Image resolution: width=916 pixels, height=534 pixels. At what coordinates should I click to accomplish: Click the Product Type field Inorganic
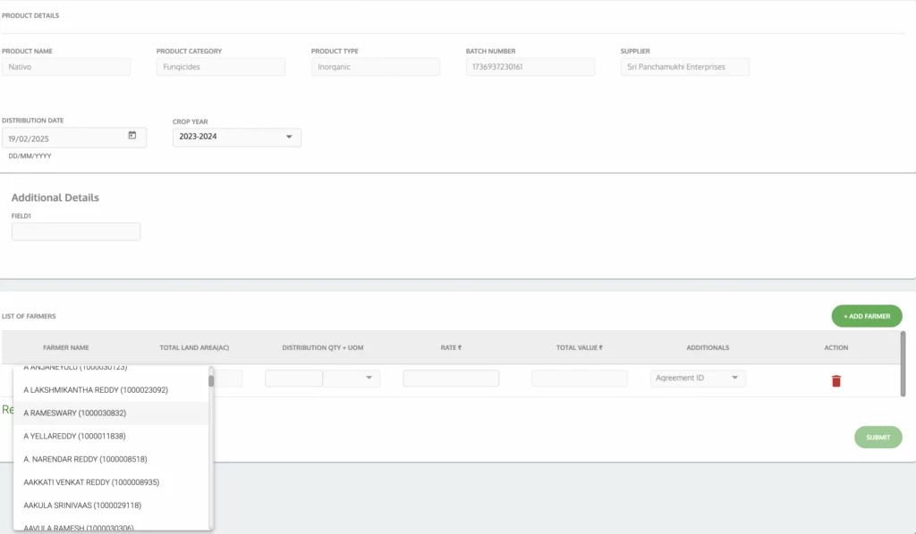pos(376,67)
